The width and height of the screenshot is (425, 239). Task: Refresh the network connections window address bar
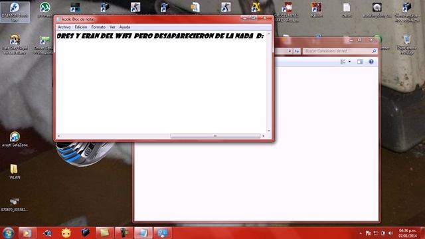click(297, 51)
